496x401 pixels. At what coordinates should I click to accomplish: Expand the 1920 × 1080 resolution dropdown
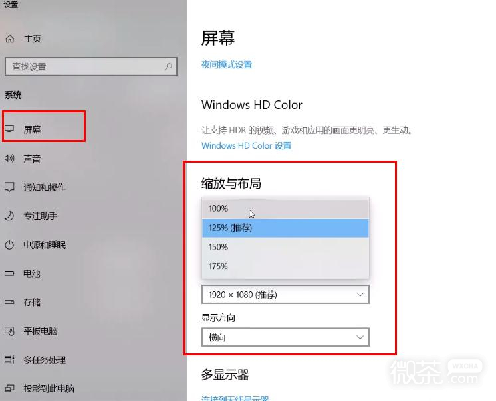pyautogui.click(x=285, y=295)
